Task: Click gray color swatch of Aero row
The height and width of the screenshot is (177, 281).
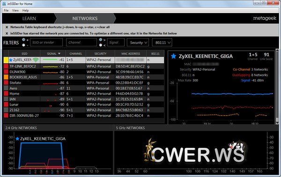Action: (6, 88)
